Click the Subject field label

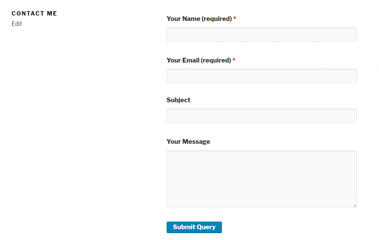[178, 100]
